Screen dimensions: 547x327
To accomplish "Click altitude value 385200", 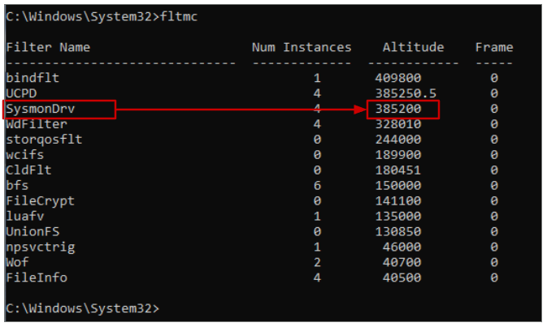I will [398, 109].
